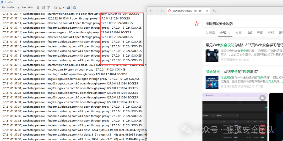The width and height of the screenshot is (283, 141).
Task: Click the open profile folder icon
Action: (x=60, y=8)
